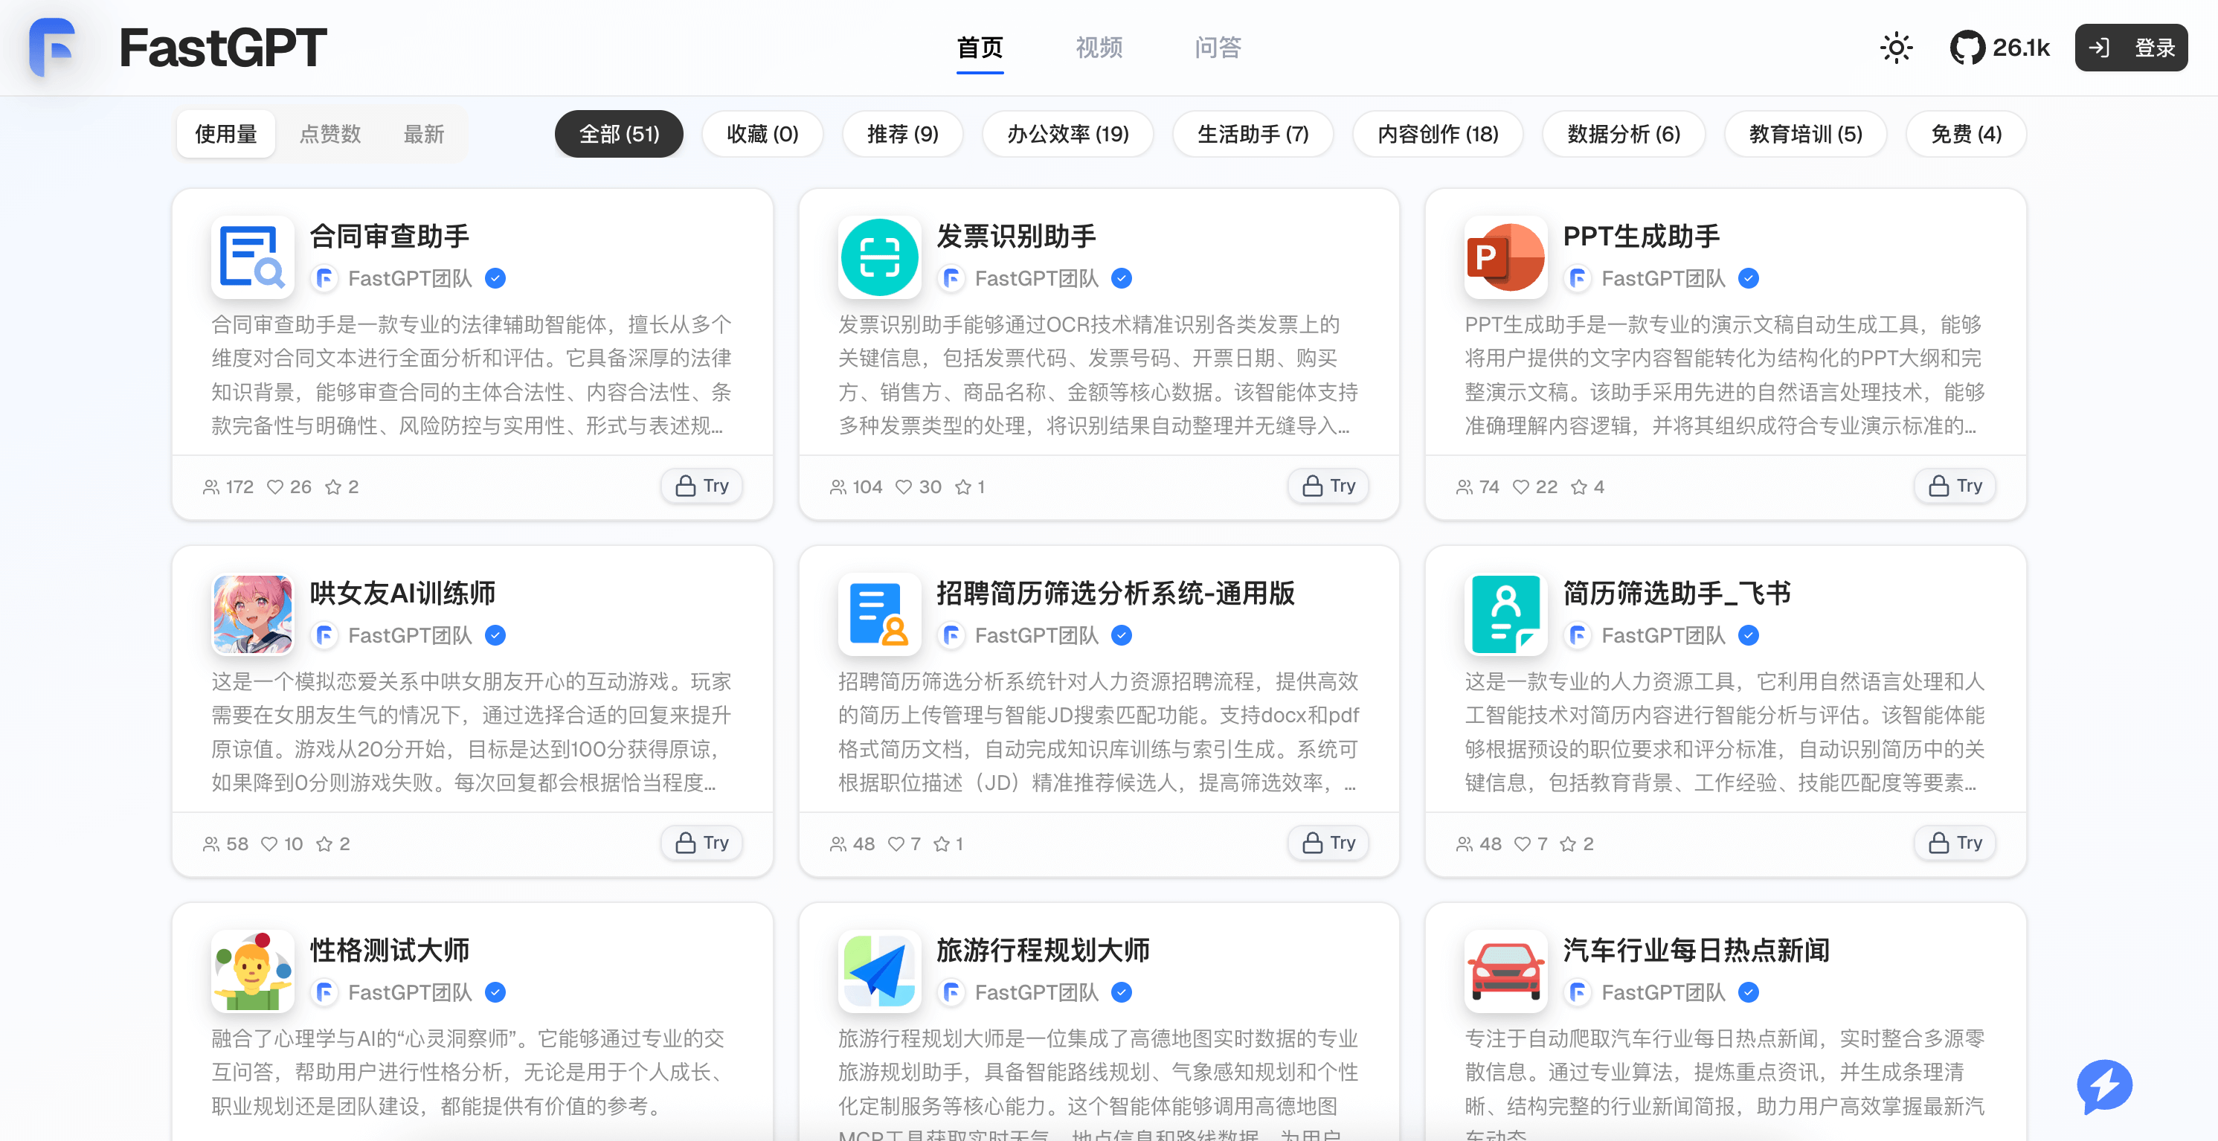Image resolution: width=2218 pixels, height=1141 pixels.
Task: Open the GitHub repository via the GitHub icon
Action: click(x=1968, y=48)
